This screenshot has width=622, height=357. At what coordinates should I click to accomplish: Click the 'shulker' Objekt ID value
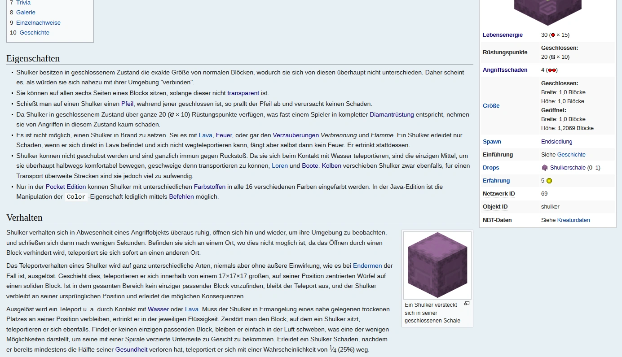(x=550, y=207)
